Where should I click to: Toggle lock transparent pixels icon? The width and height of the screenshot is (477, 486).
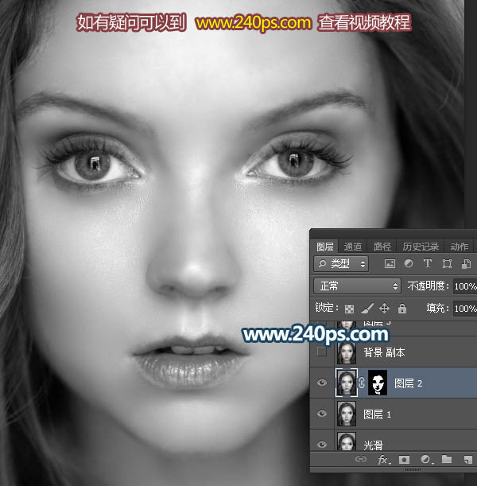click(x=349, y=309)
